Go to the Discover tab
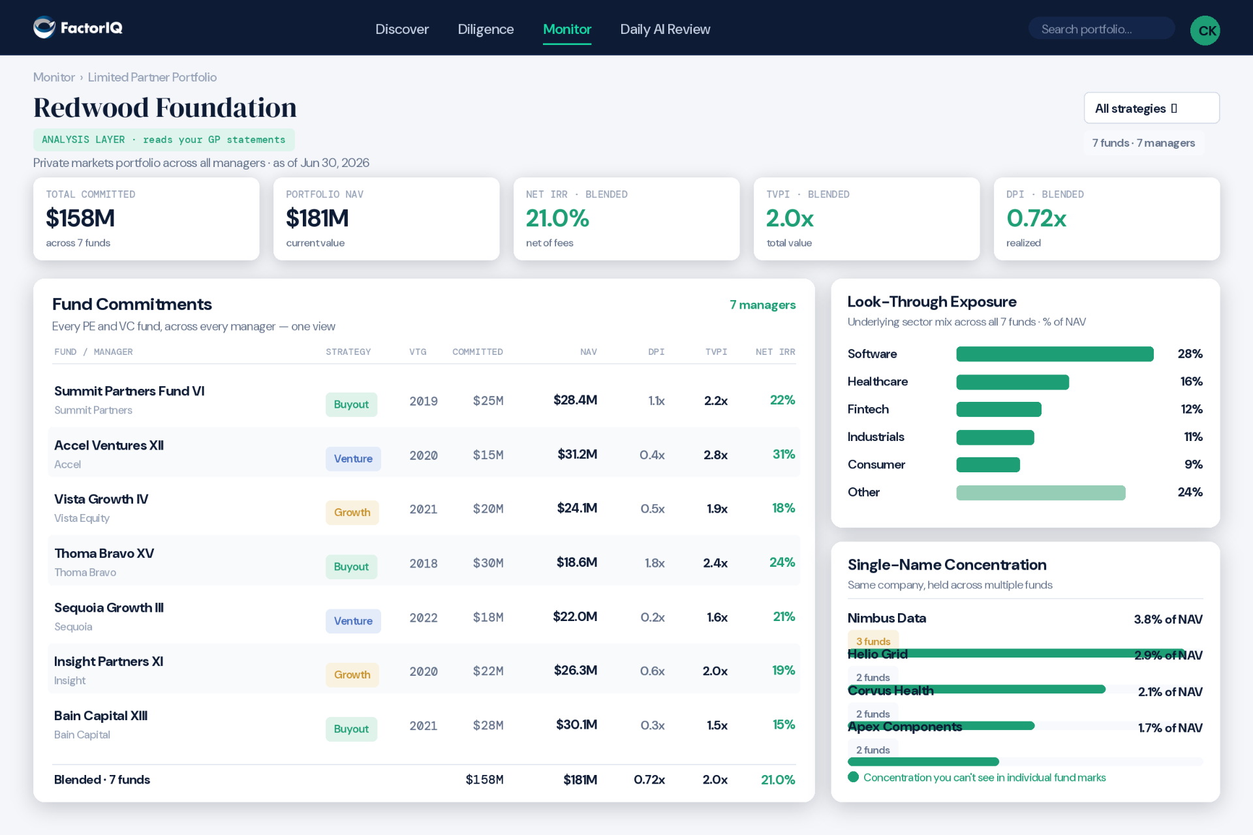Viewport: 1253px width, 835px height. coord(402,29)
